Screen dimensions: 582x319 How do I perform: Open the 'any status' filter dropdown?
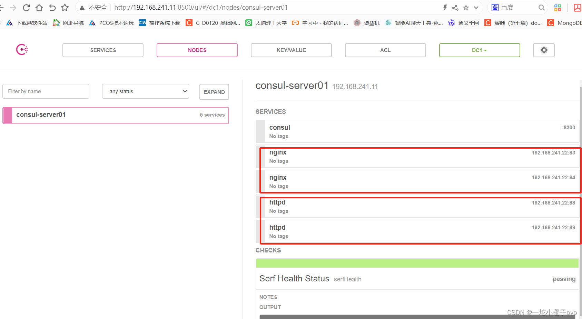pos(145,91)
